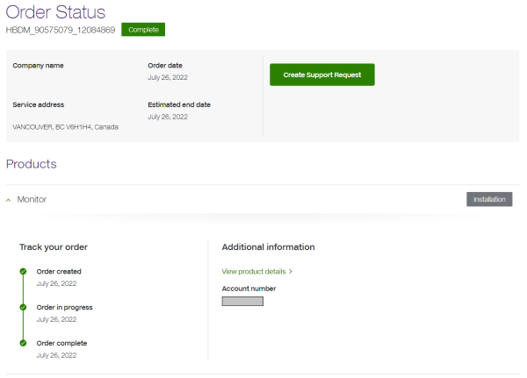The width and height of the screenshot is (527, 378).
Task: Click the Installation status badge
Action: tap(489, 199)
